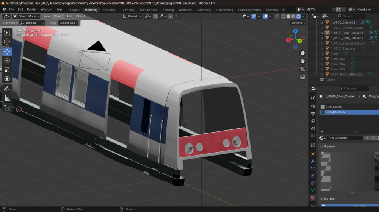Switch to the UV Editing workspace tab
This screenshot has width=379, height=212.
click(127, 10)
